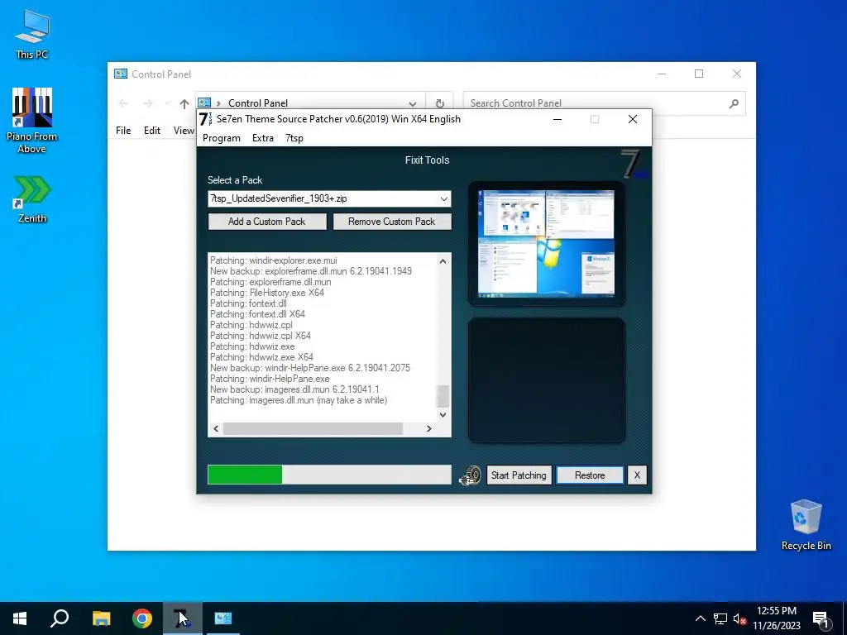Image resolution: width=847 pixels, height=635 pixels.
Task: Click Control Panel address bar icon
Action: coord(204,103)
